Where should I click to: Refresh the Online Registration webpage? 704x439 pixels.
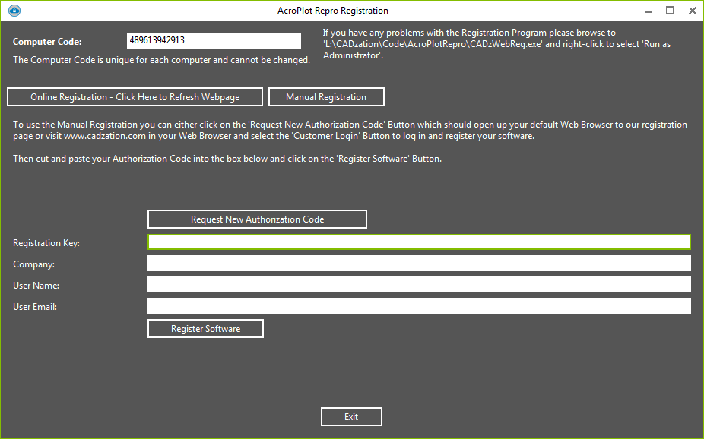[x=135, y=97]
